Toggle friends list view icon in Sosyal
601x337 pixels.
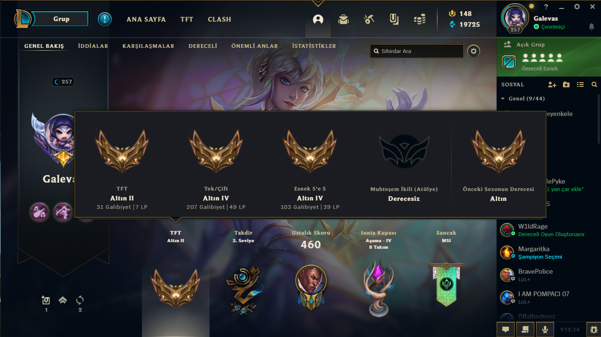point(580,84)
